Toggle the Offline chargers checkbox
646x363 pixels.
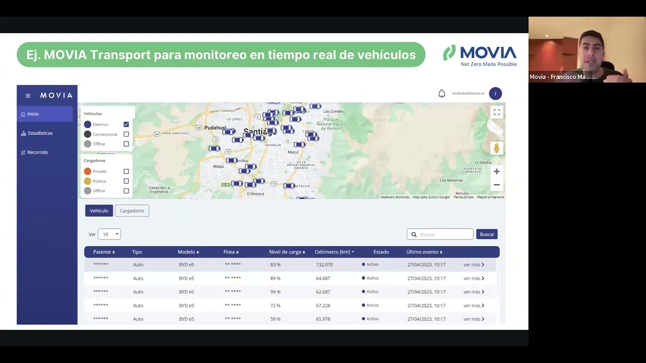tap(126, 191)
